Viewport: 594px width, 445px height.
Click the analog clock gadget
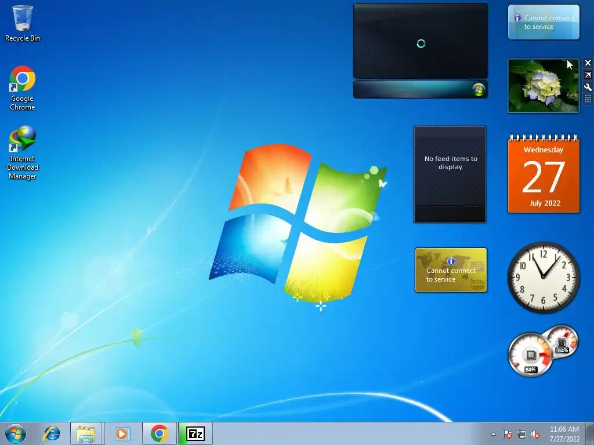click(544, 278)
